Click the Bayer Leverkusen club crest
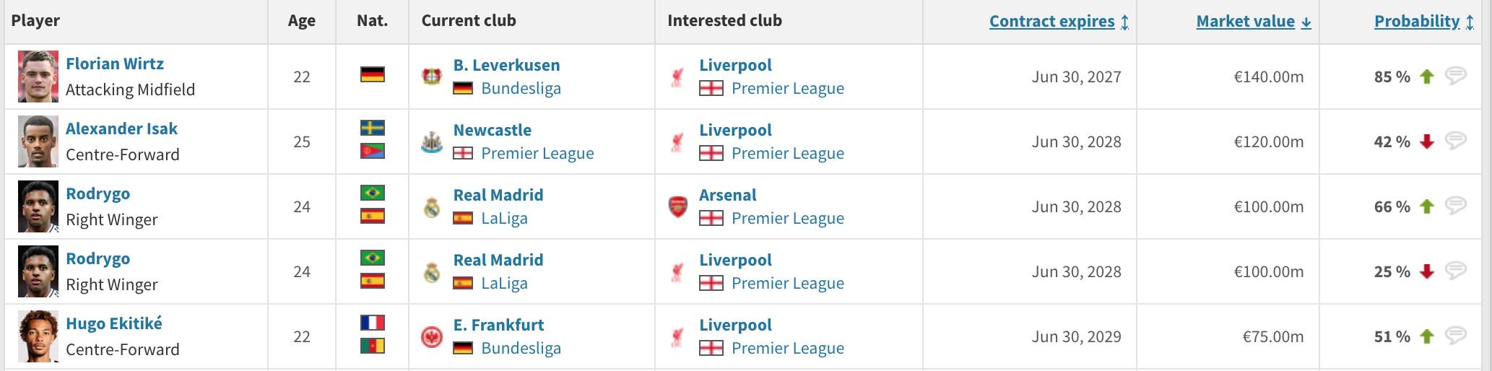Screen dimensions: 1492x371 click(432, 77)
